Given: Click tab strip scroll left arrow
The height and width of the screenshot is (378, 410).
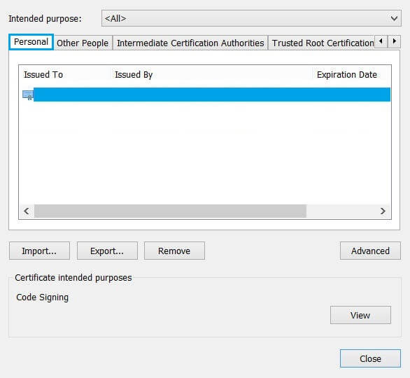Looking at the screenshot, I should (x=381, y=41).
